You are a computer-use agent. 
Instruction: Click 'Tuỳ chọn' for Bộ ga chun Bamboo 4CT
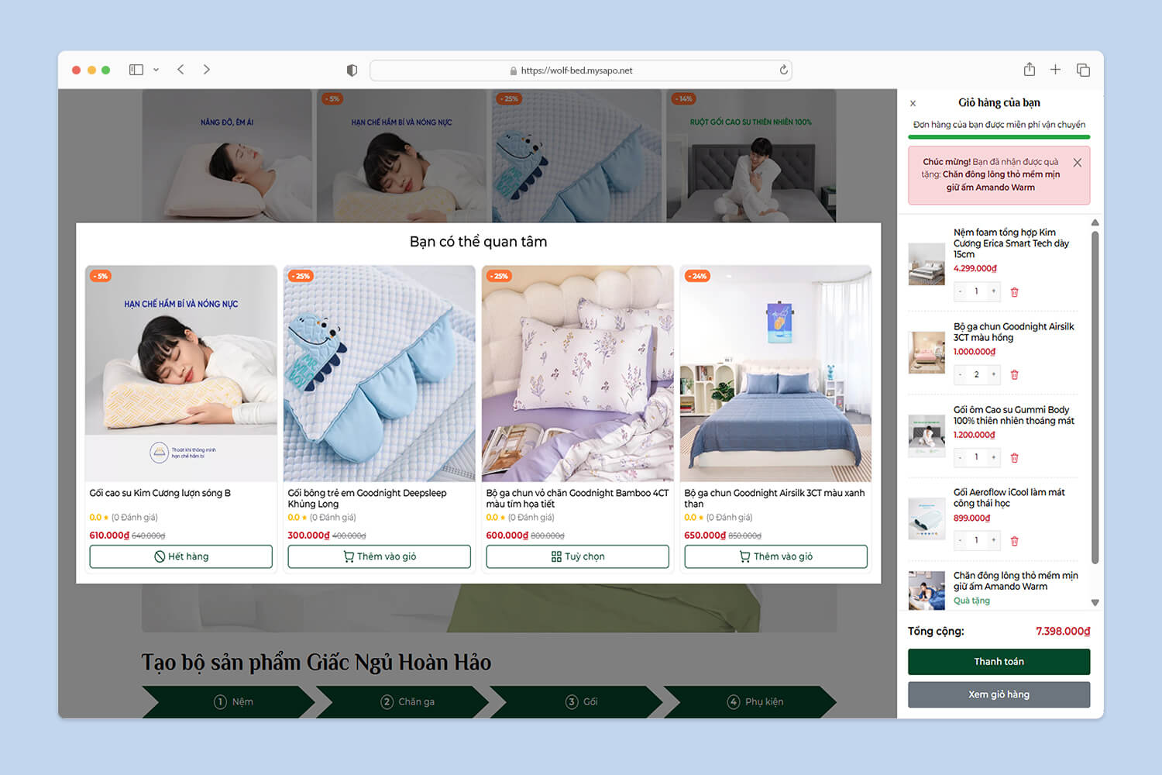577,556
